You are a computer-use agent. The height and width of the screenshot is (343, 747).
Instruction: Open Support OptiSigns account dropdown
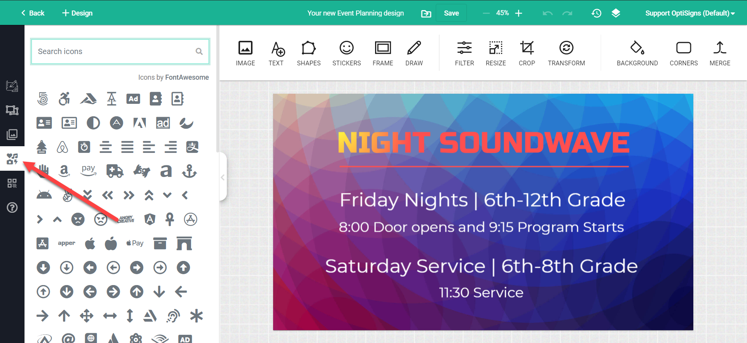[690, 13]
